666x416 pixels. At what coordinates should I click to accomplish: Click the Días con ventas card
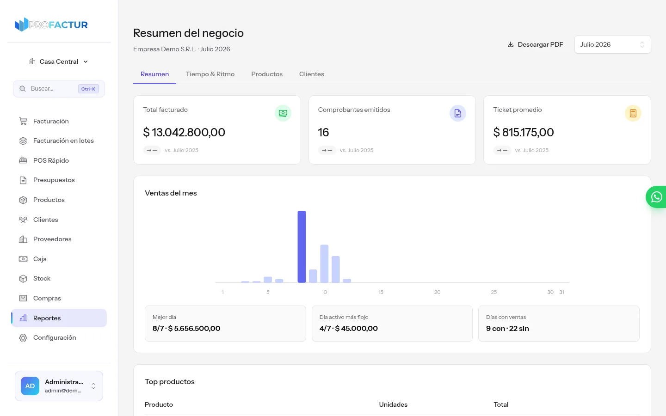559,324
